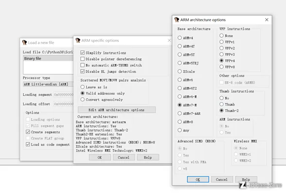Open the Processor type dropdown
This screenshot has height=193, width=286.
point(48,84)
